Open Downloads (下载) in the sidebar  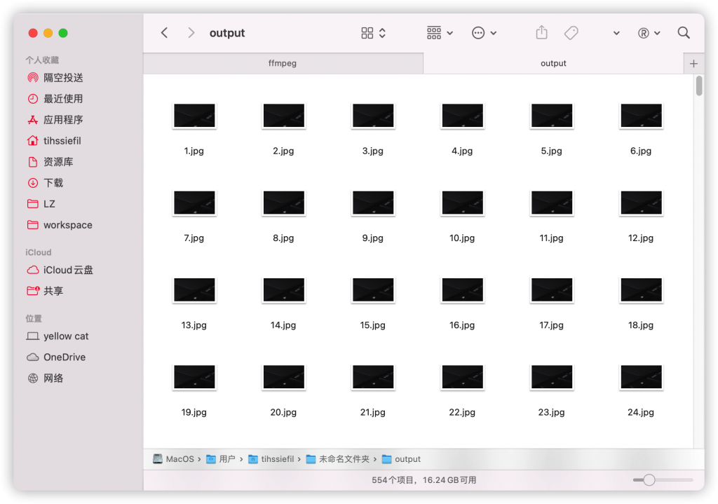click(x=53, y=183)
